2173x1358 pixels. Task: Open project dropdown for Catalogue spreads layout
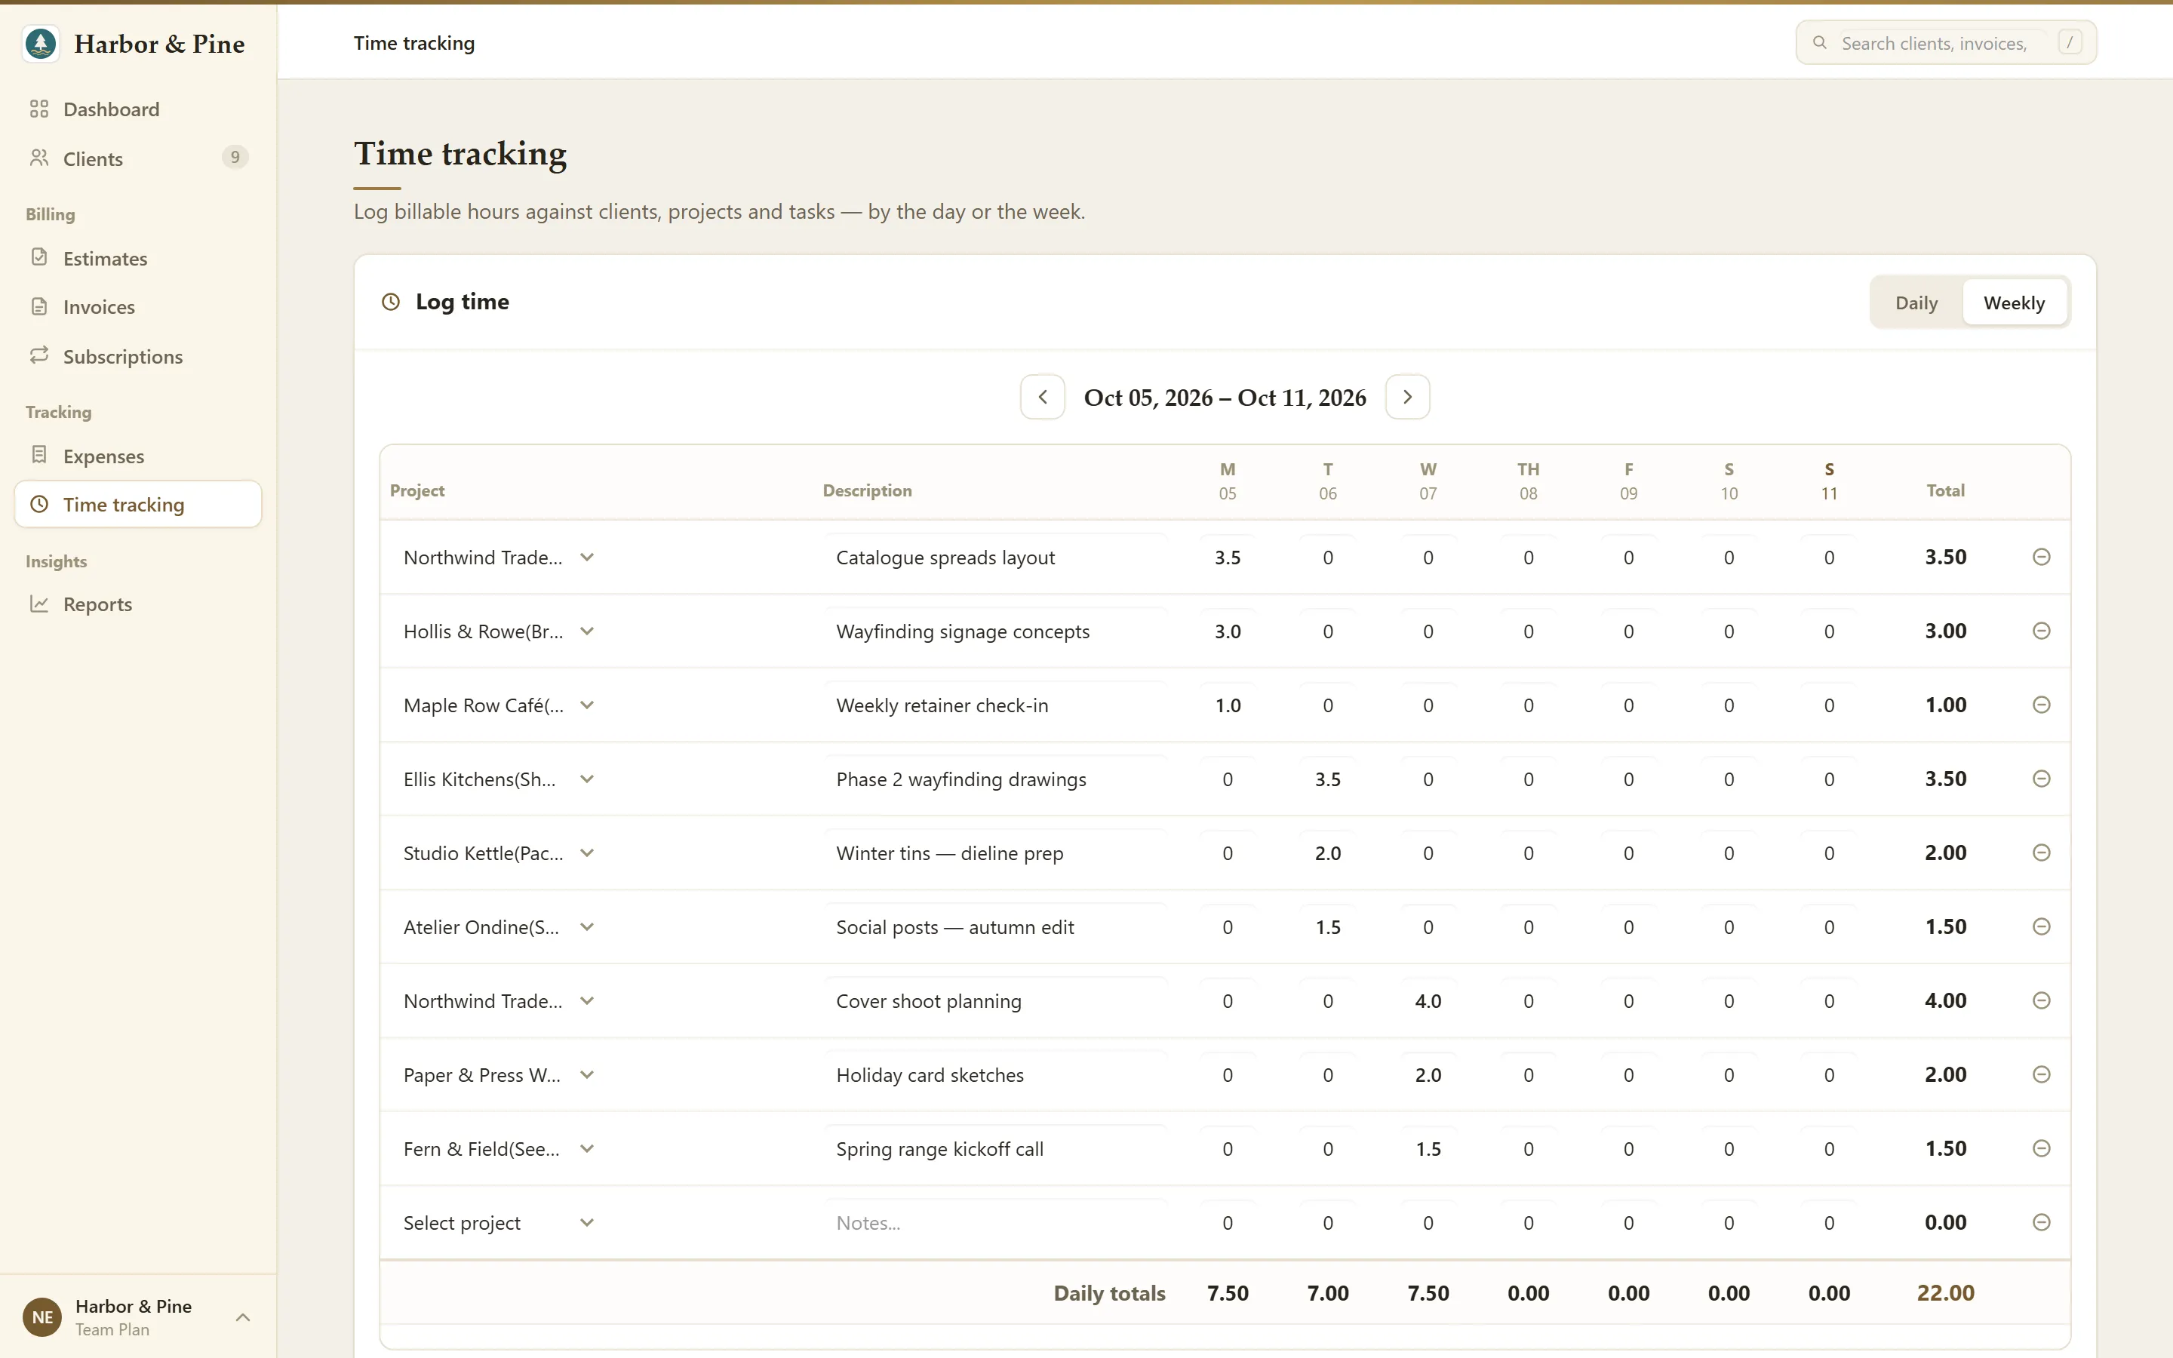point(499,557)
